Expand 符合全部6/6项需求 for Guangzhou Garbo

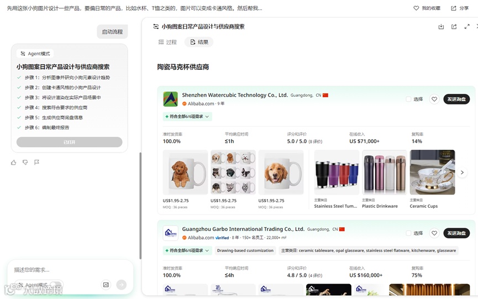point(187,250)
